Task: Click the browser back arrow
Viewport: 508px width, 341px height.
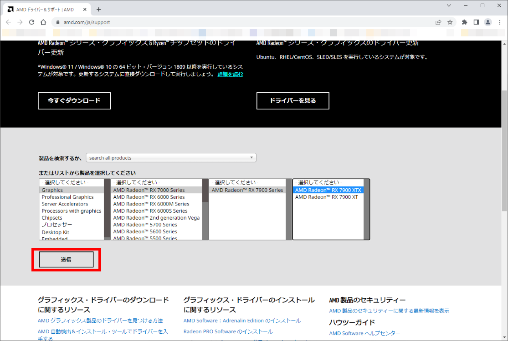Action: (8, 22)
